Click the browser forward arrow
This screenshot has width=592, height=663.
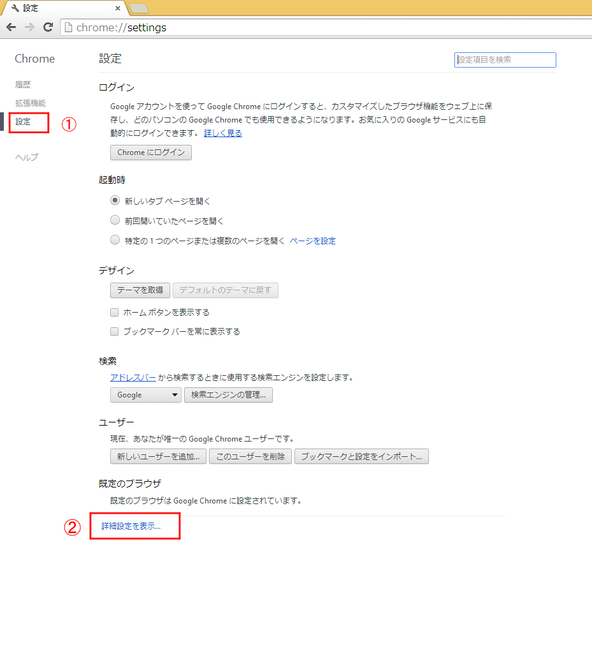click(x=29, y=27)
